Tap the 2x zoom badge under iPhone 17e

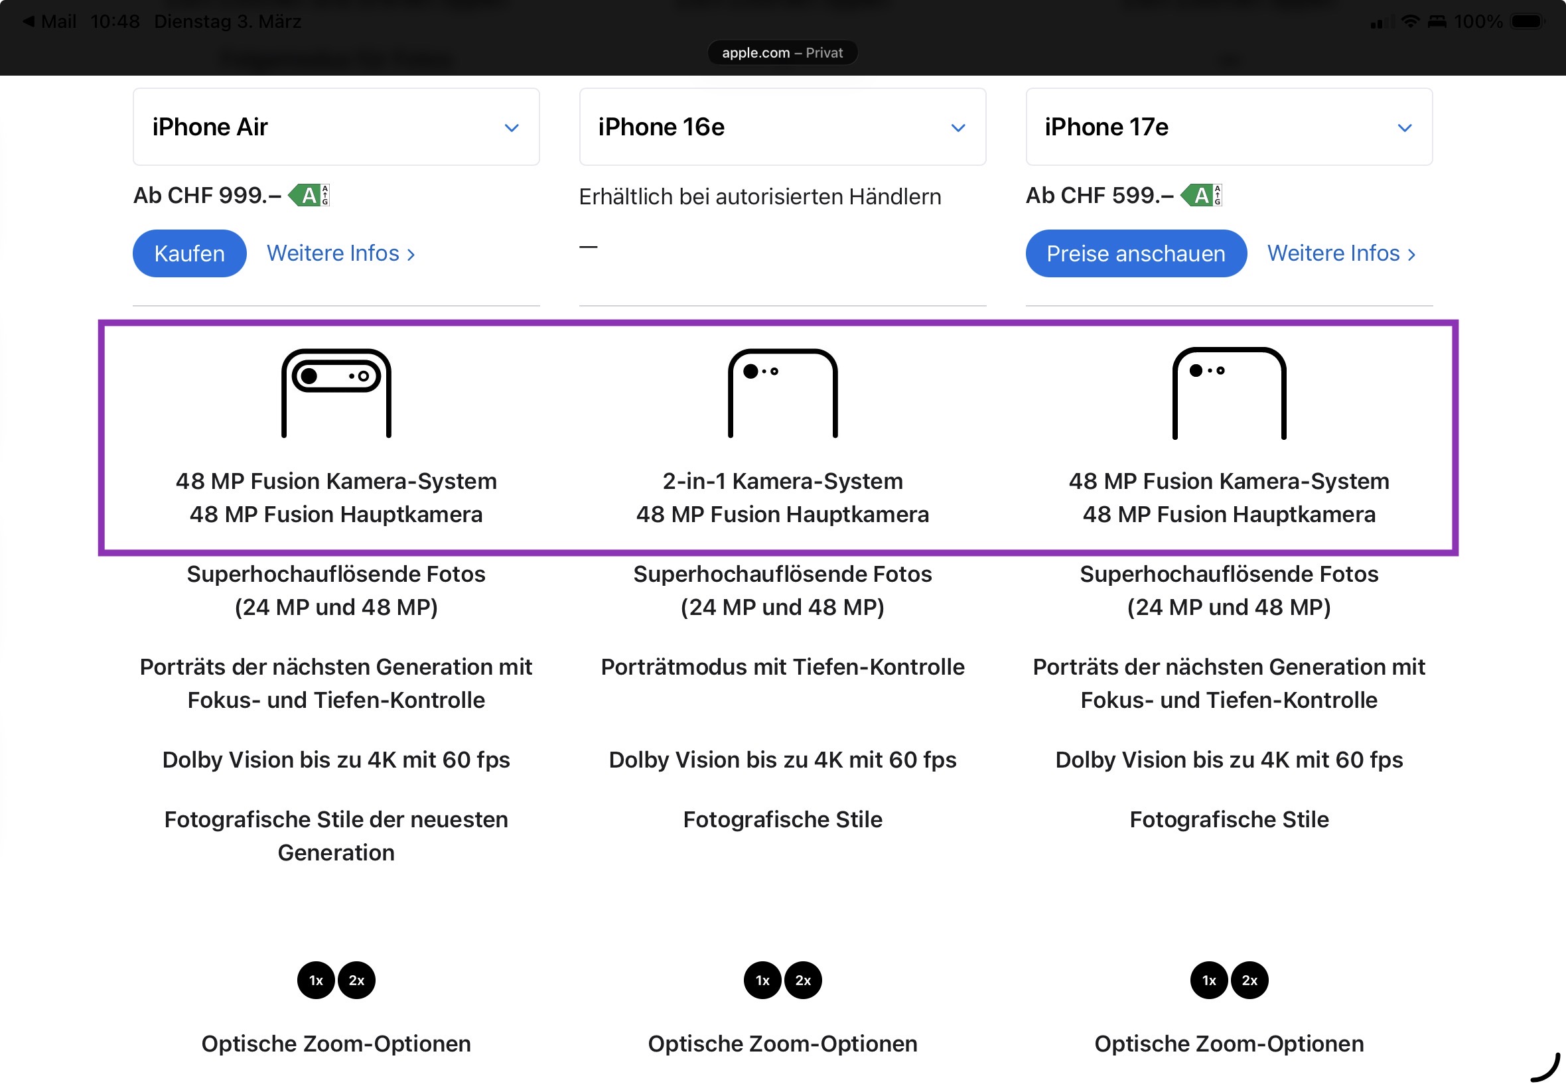1249,981
